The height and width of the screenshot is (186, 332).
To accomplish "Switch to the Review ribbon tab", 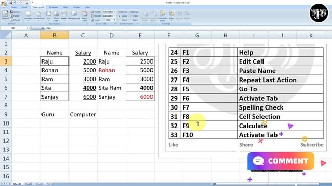I will point(76,7).
